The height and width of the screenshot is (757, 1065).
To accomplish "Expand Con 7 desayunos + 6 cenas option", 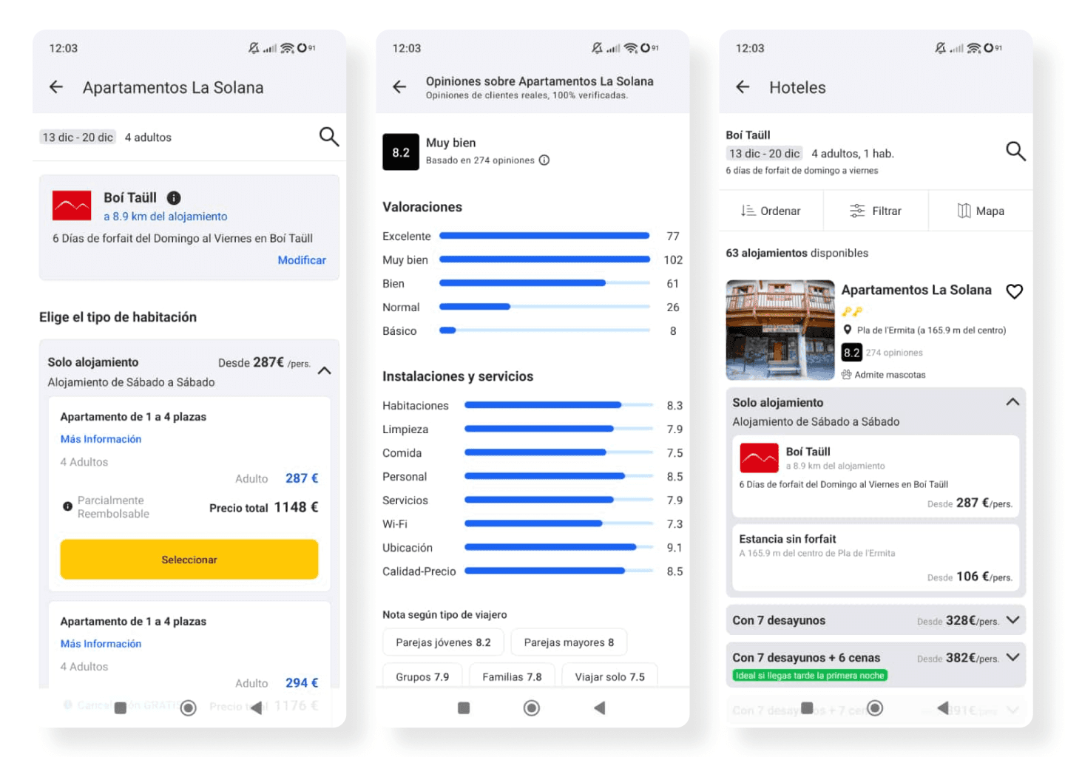I will click(x=876, y=664).
